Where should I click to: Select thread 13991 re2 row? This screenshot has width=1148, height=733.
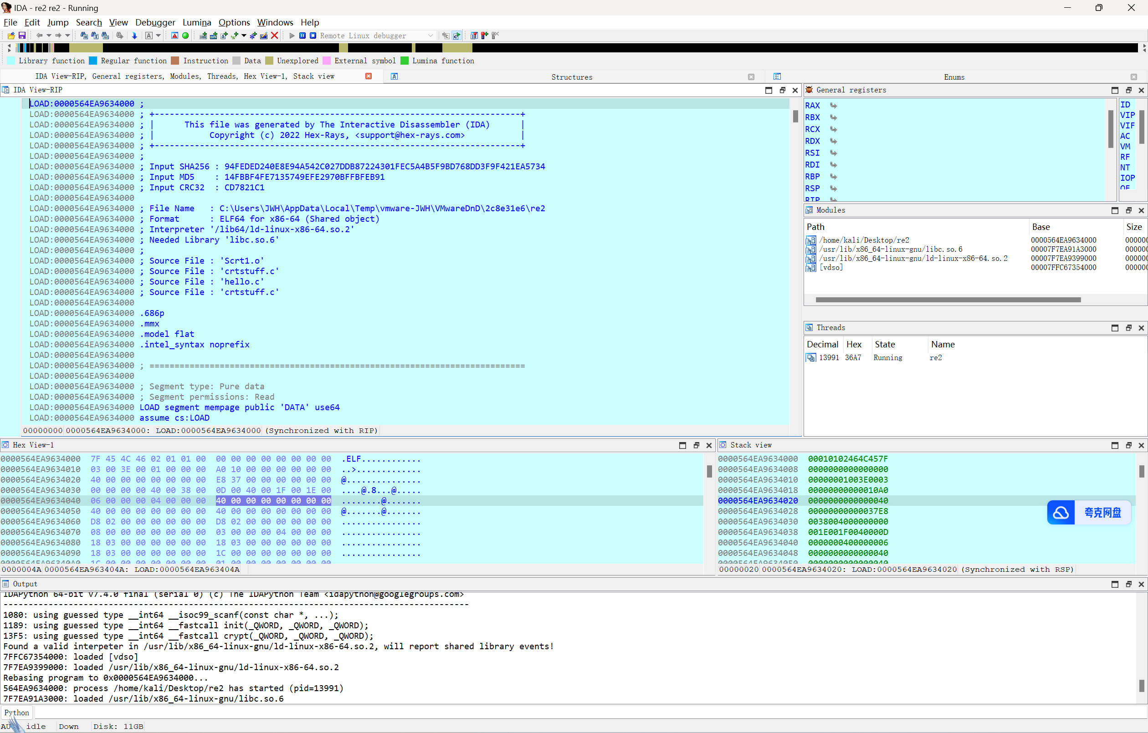click(x=975, y=357)
